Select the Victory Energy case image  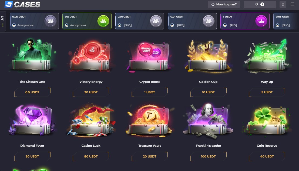click(x=91, y=55)
